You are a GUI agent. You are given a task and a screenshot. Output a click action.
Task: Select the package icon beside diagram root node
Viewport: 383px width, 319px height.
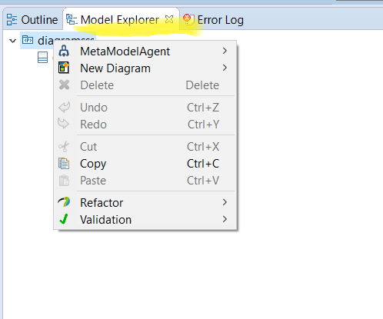click(28, 40)
